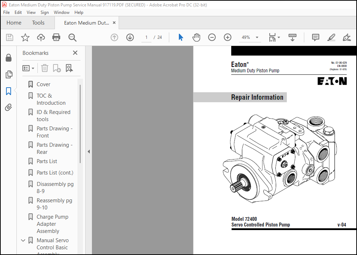Viewport: 357px width, 255px height.
Task: Select the Eaton Medium Dut... document tab
Action: coord(87,23)
